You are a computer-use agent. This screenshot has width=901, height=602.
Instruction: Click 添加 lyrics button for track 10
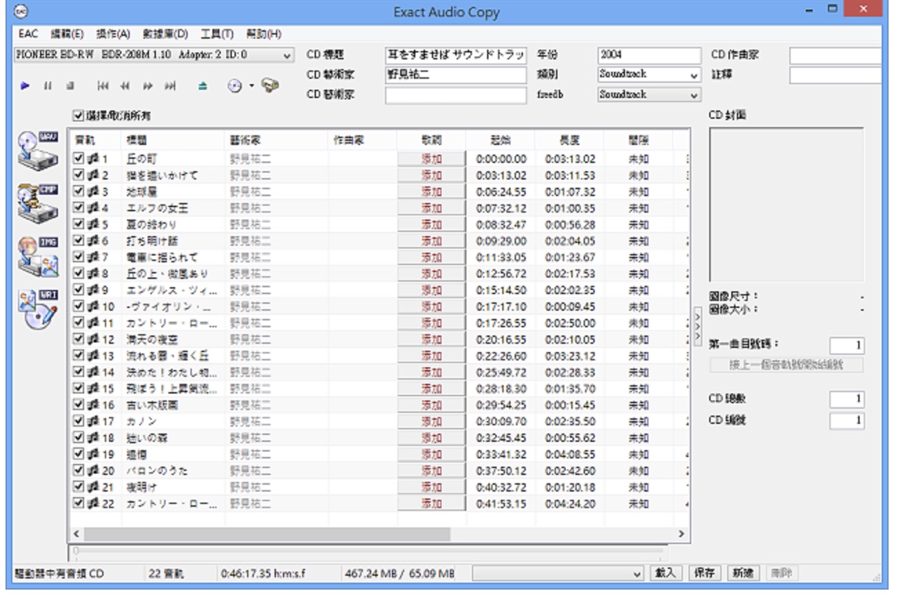431,307
